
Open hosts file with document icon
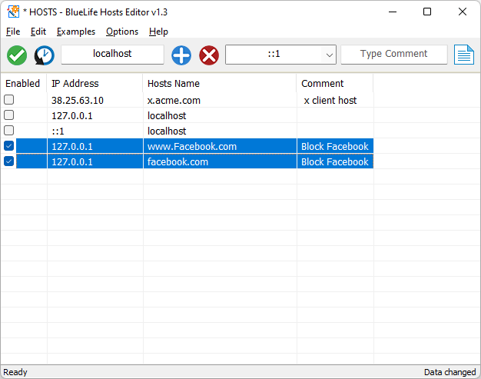click(x=464, y=55)
